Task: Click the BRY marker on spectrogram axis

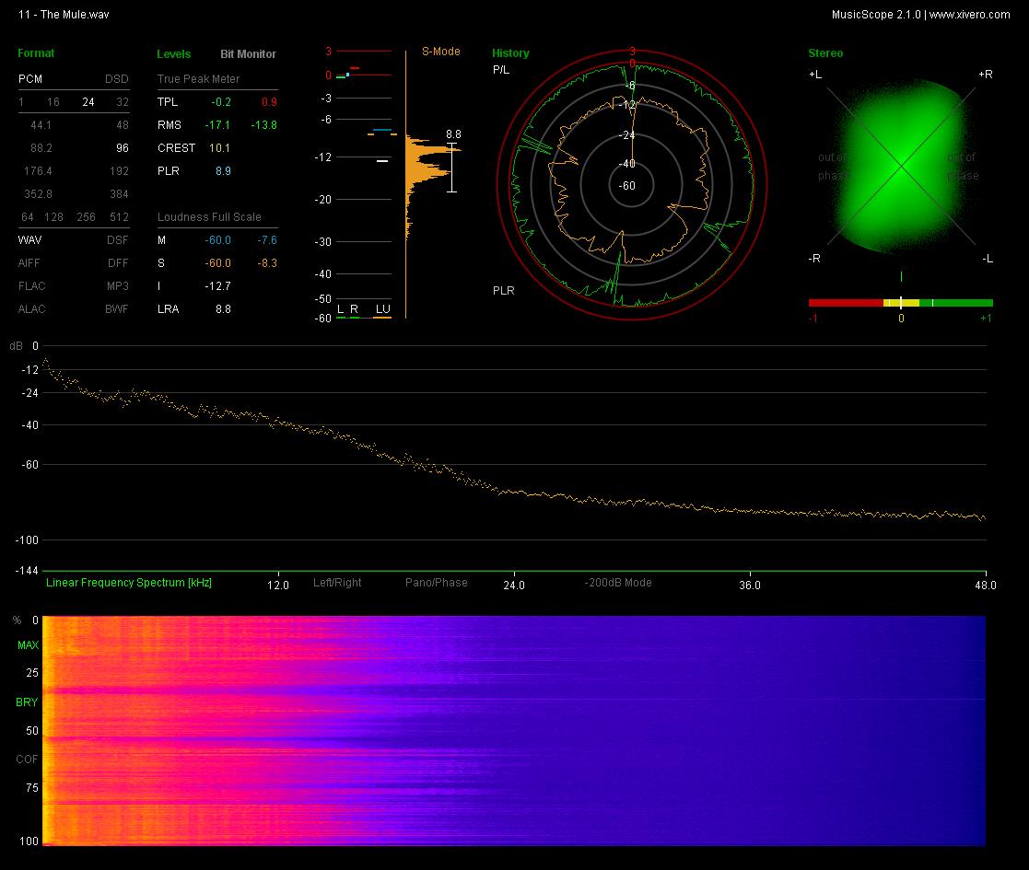Action: (27, 702)
